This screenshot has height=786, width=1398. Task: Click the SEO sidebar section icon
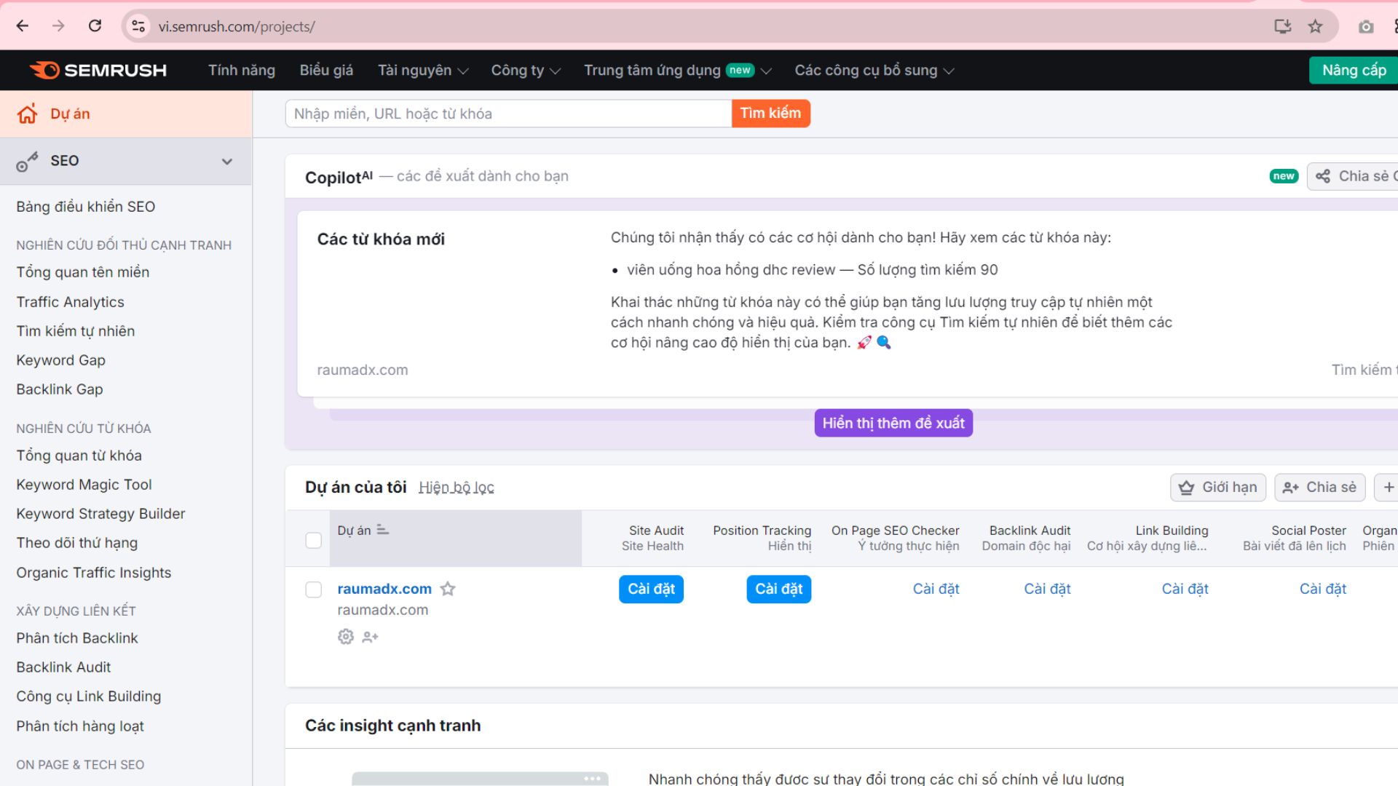pyautogui.click(x=28, y=160)
